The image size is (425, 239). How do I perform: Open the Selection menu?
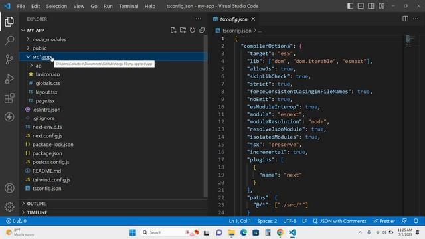click(x=56, y=6)
